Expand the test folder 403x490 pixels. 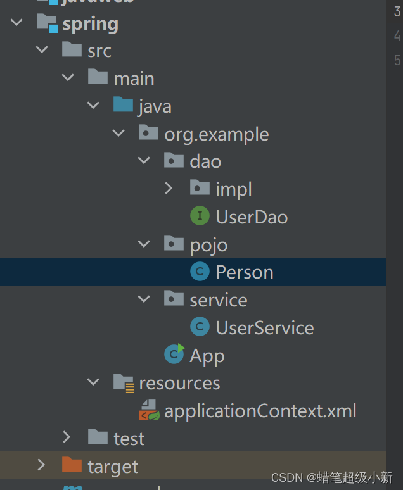pyautogui.click(x=67, y=437)
